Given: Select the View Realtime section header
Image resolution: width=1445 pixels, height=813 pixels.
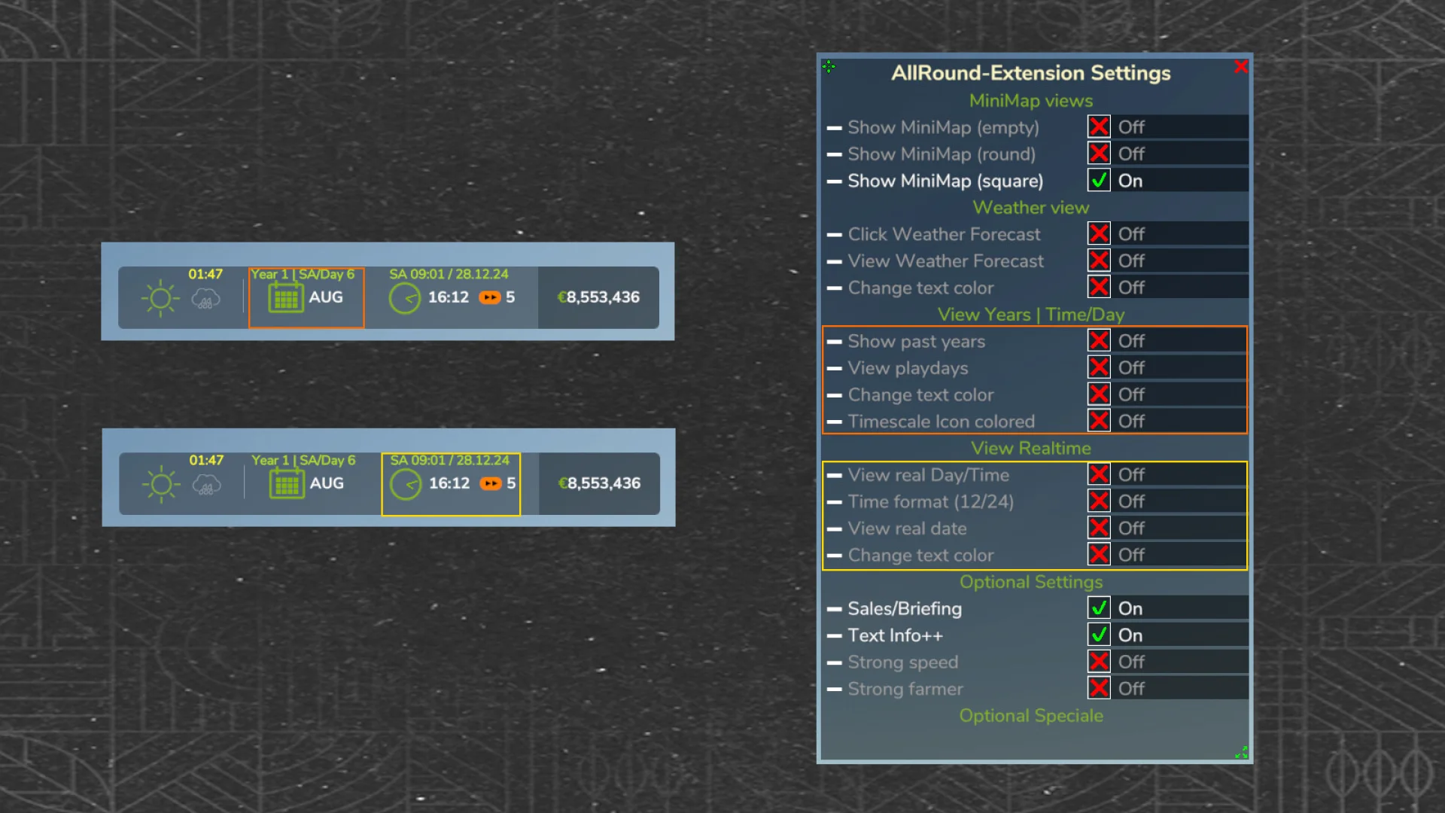Looking at the screenshot, I should point(1030,448).
